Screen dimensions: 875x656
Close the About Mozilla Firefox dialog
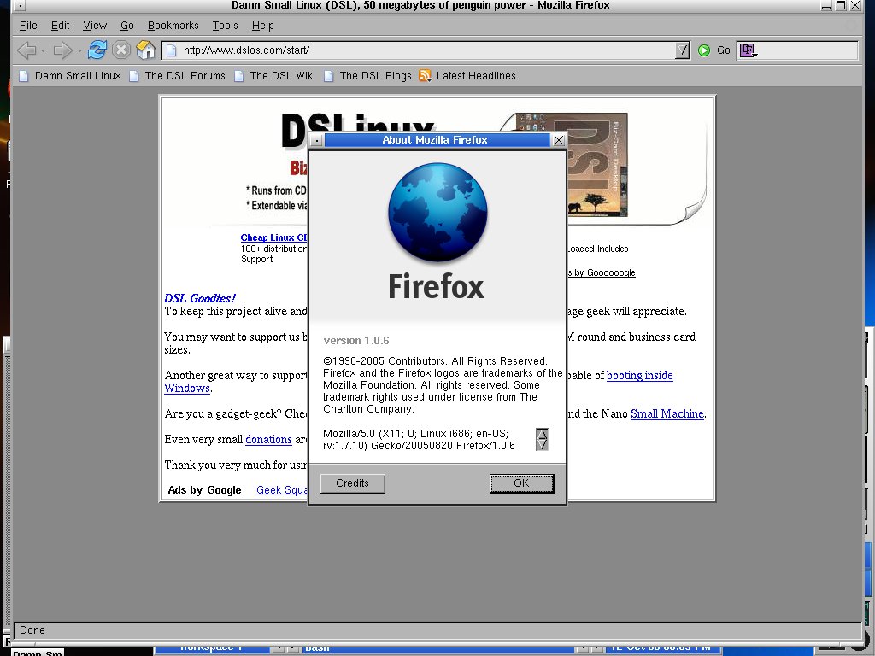pyautogui.click(x=559, y=140)
